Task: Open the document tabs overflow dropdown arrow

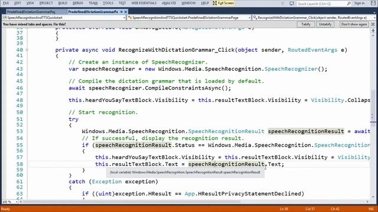Action: pyautogui.click(x=374, y=12)
